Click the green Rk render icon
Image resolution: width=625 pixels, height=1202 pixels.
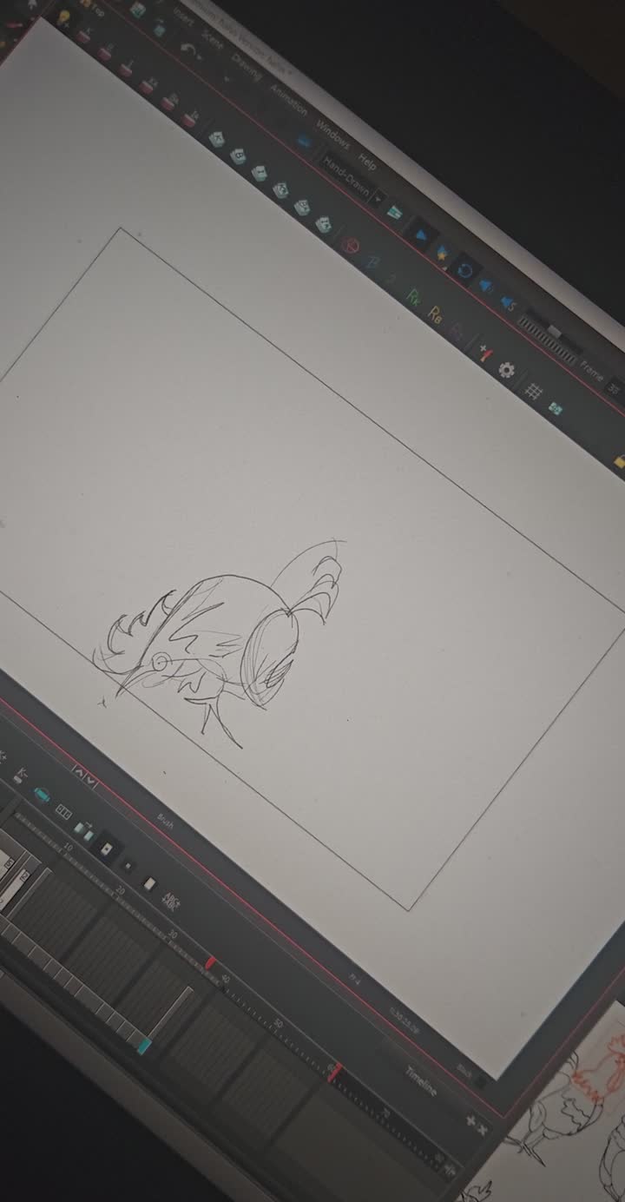coord(415,296)
